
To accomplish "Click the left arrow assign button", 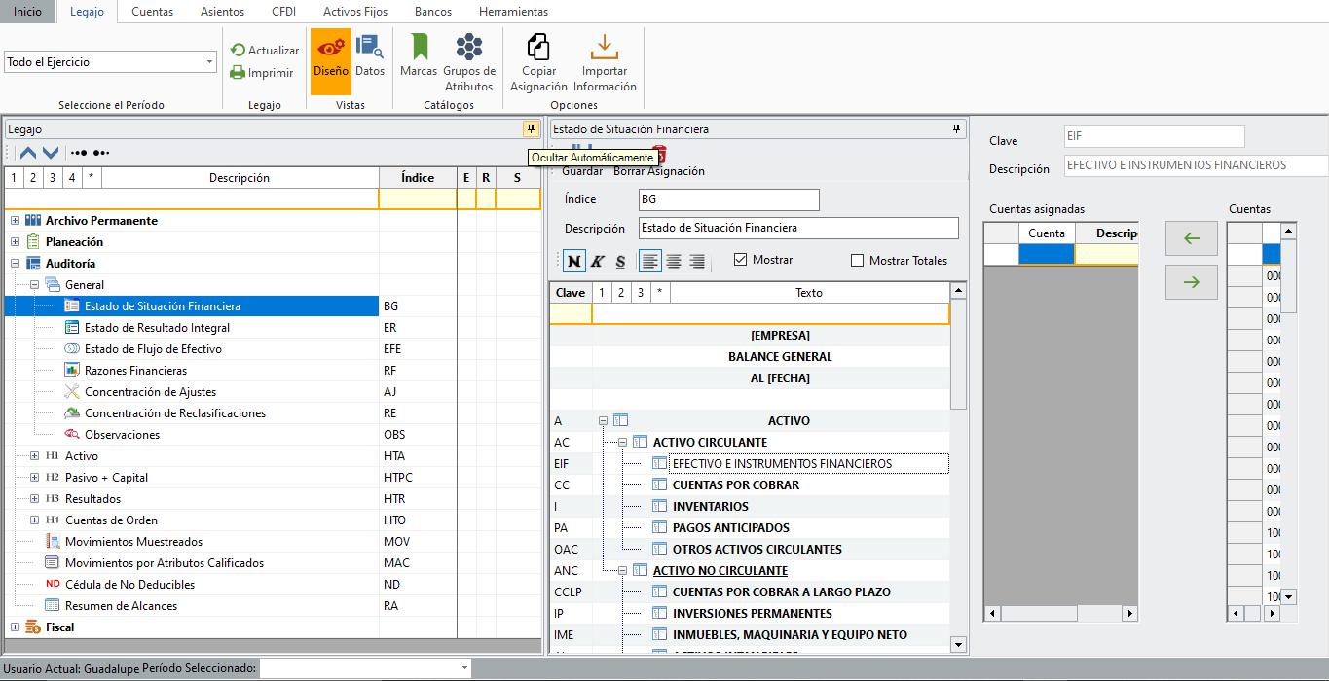I will [x=1191, y=238].
